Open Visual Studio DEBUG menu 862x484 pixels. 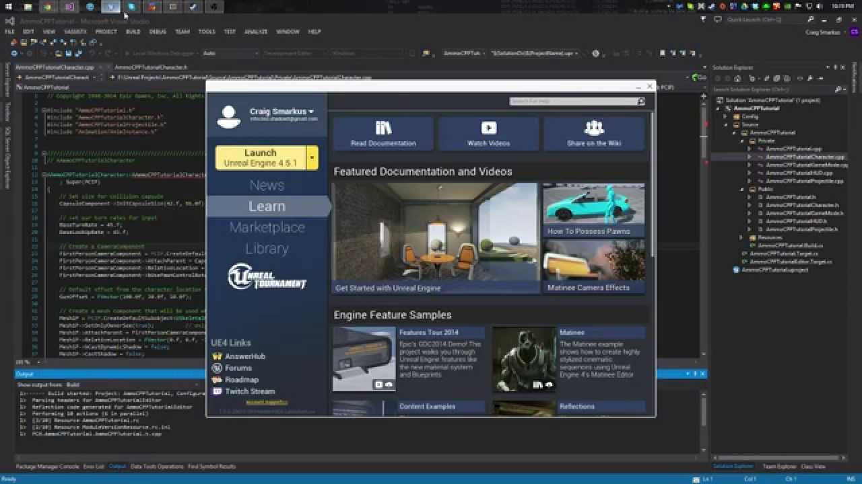[x=158, y=32]
